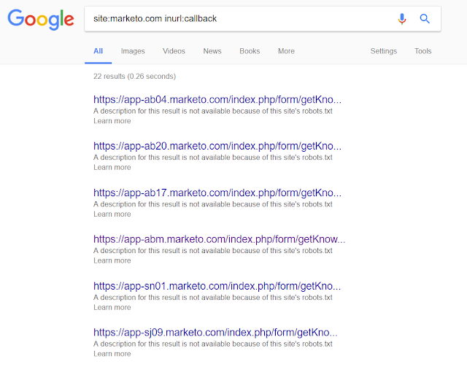
Task: Click Learn more under app-ab04 result
Action: click(112, 121)
